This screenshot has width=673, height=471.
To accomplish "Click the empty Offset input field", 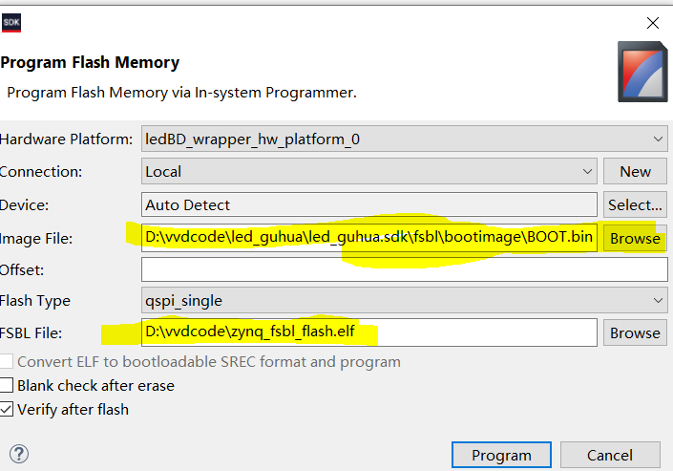I will click(x=405, y=269).
